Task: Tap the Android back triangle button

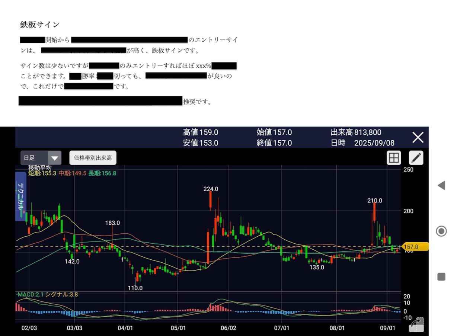Action: [441, 185]
